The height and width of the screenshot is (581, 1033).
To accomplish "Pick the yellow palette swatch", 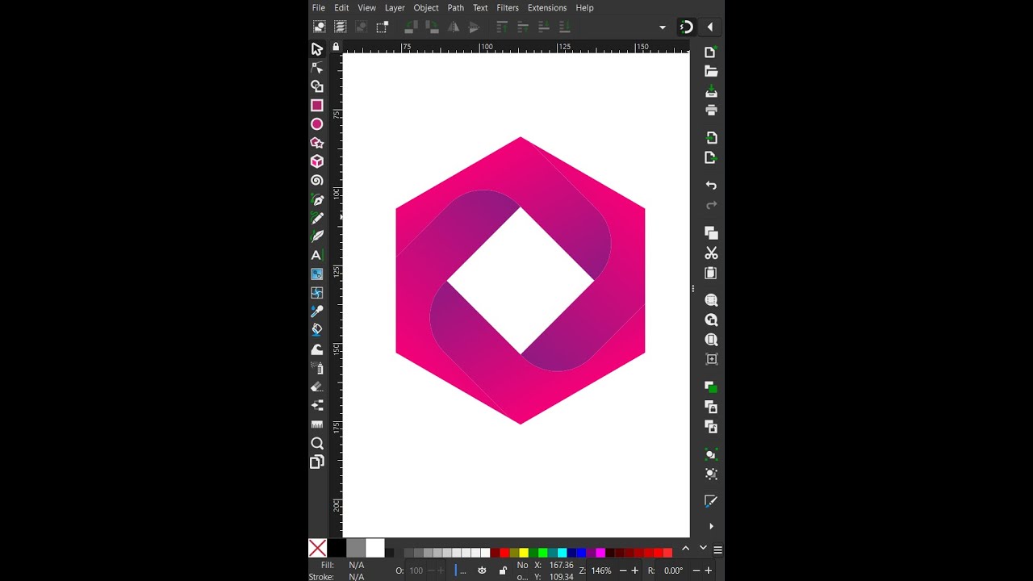I will click(524, 553).
